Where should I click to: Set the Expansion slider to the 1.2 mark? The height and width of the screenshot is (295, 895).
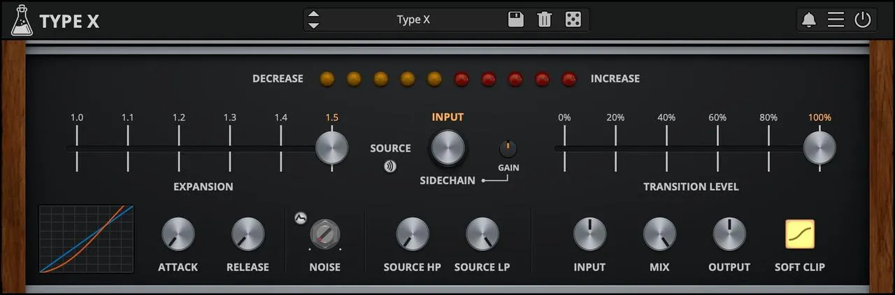pos(179,147)
